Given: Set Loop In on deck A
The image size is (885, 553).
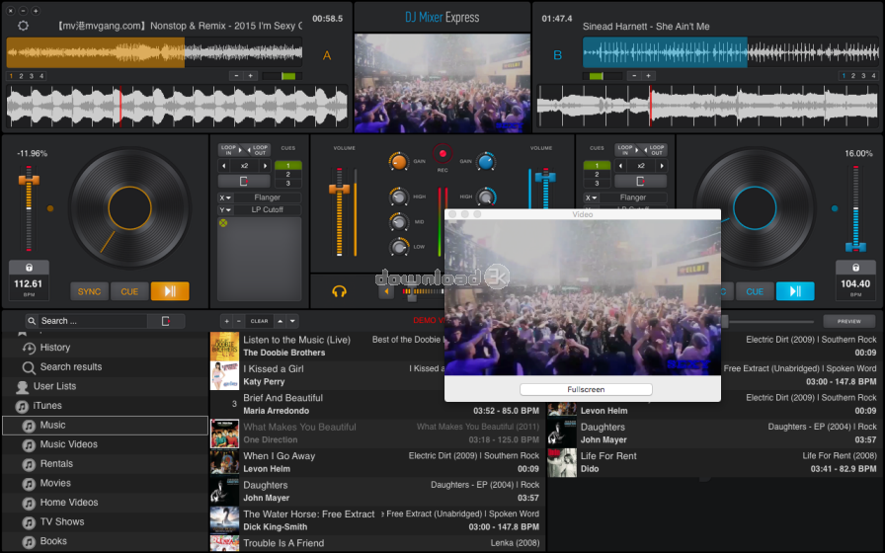Looking at the screenshot, I should pos(230,150).
